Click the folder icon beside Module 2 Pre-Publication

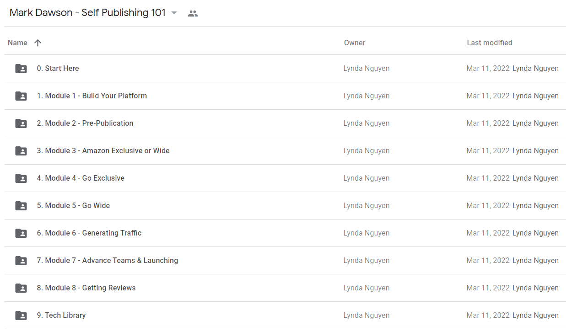pyautogui.click(x=21, y=123)
